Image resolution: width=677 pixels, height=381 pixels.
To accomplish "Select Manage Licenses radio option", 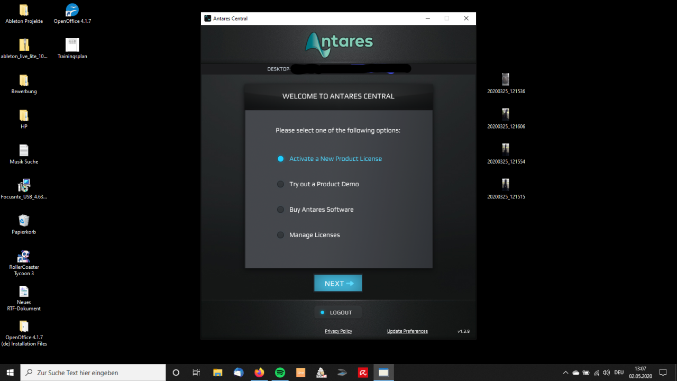I will (308, 235).
